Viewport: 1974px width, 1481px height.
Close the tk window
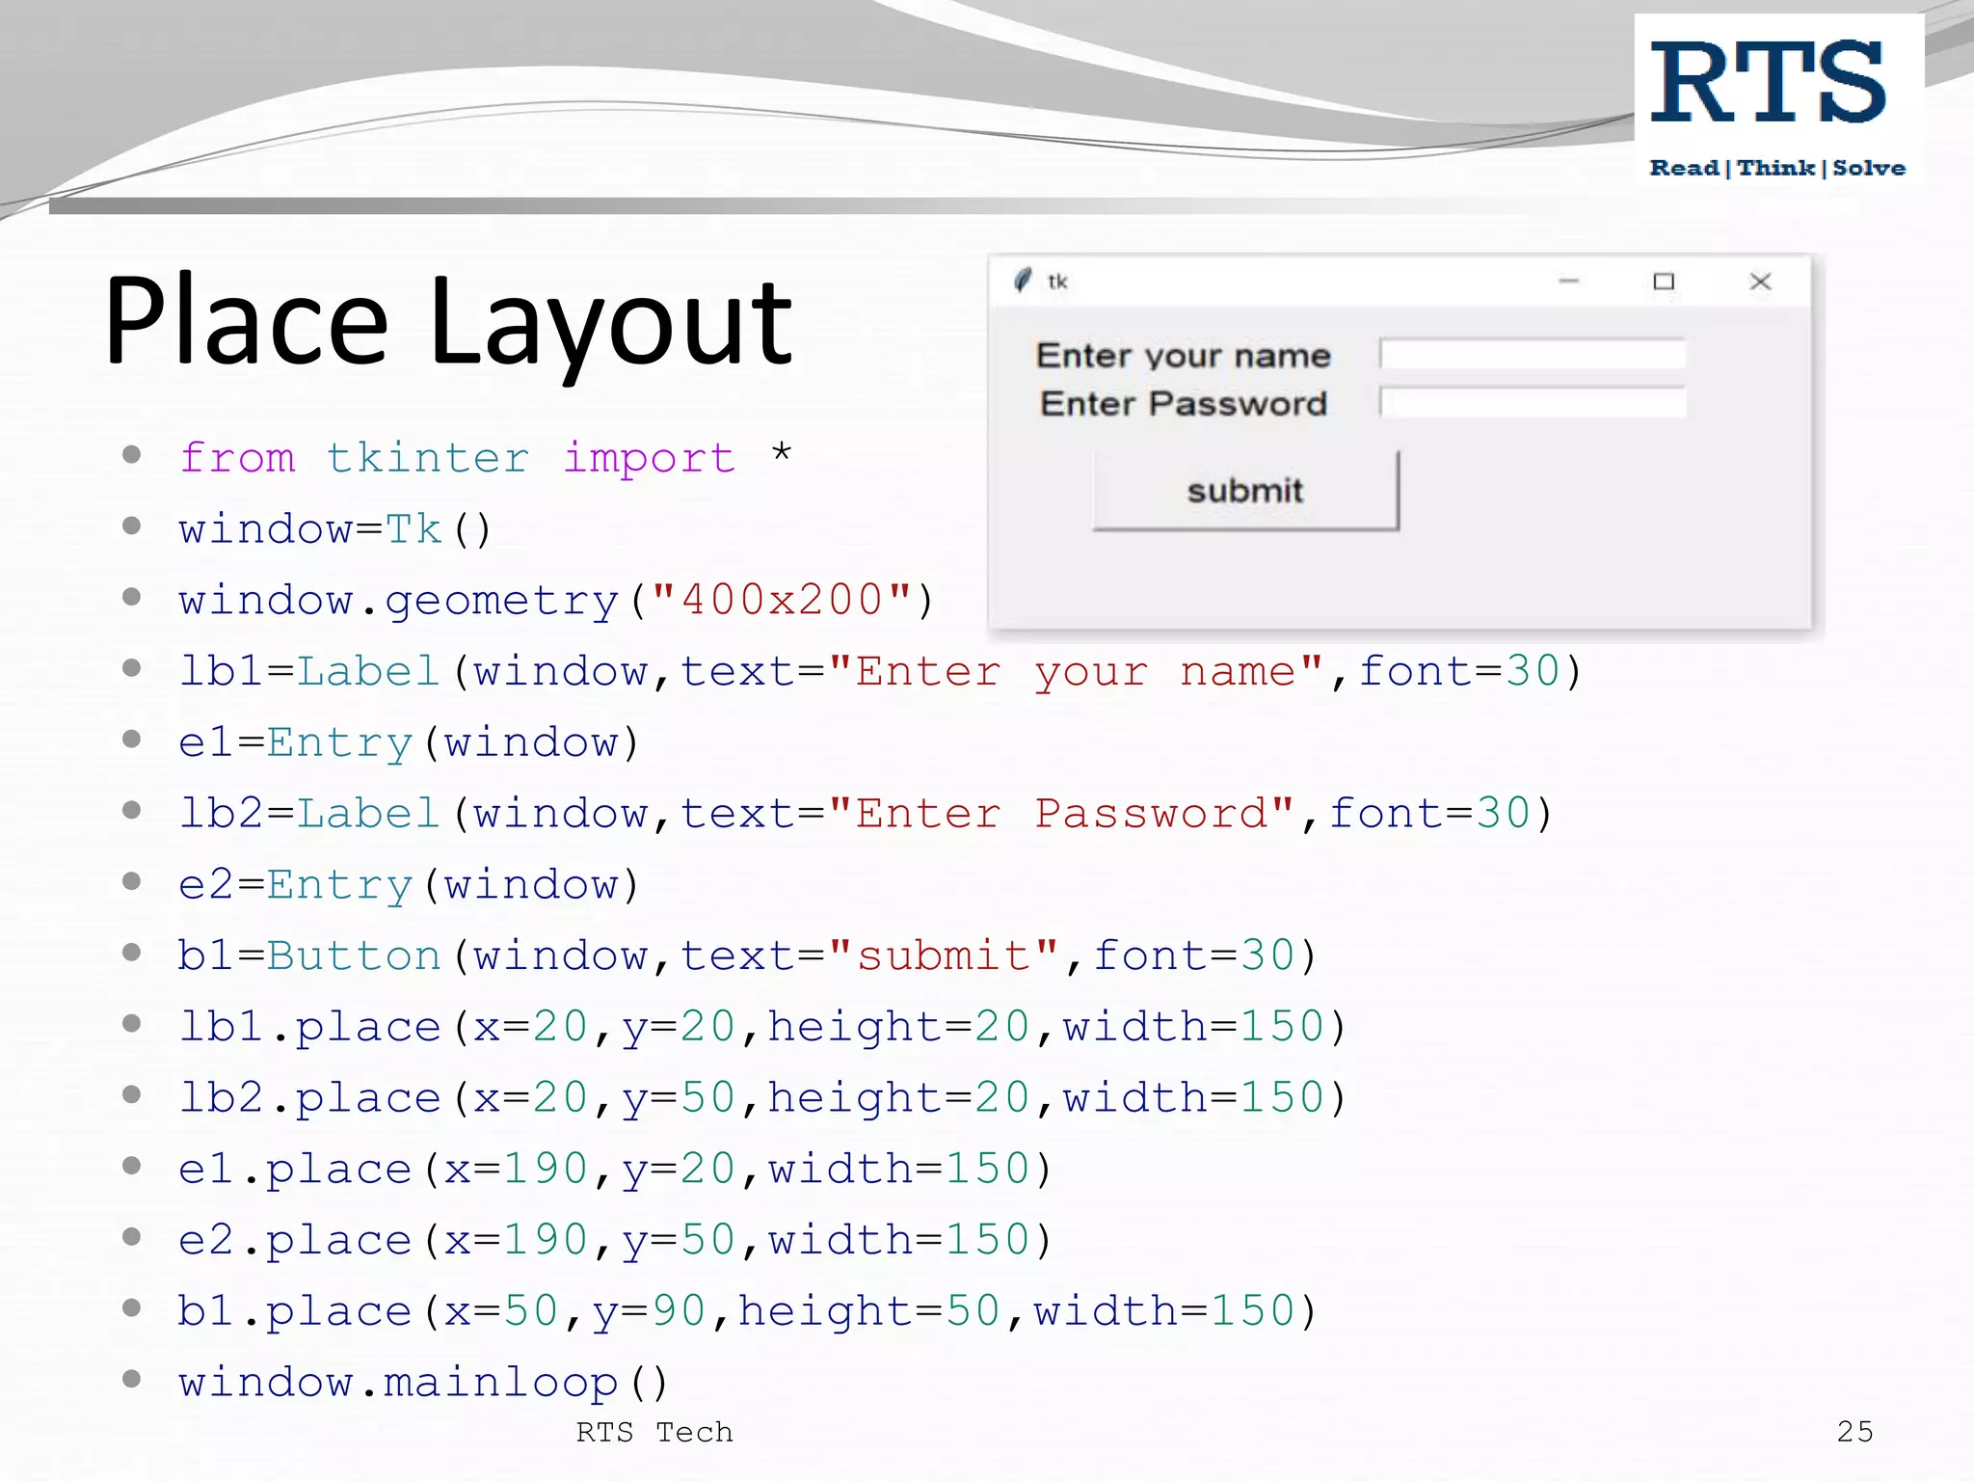(1760, 282)
